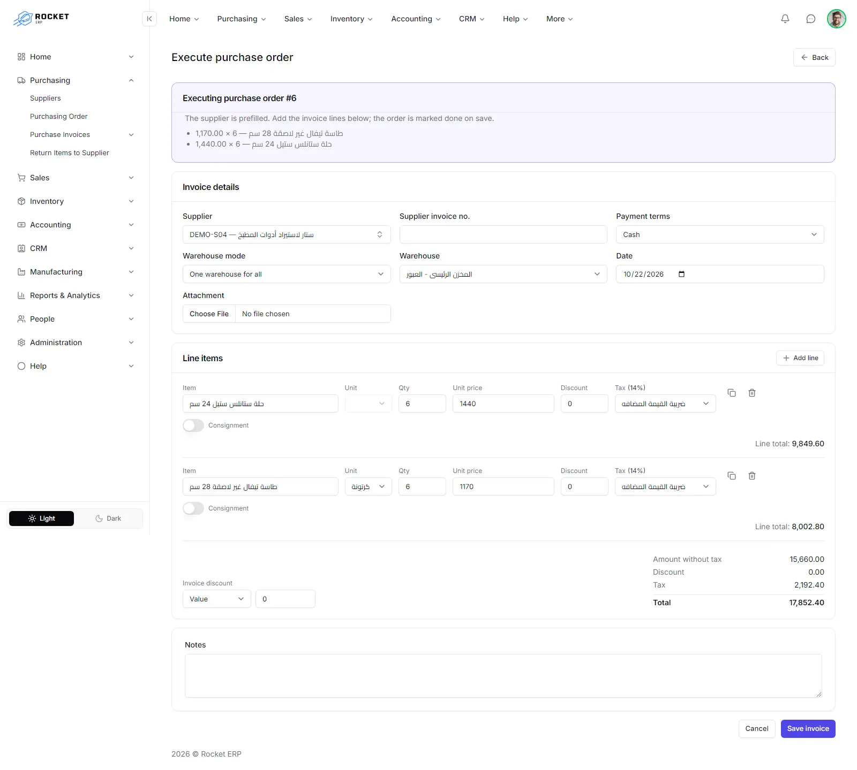Click Choose File for attachment
The image size is (857, 770).
tap(209, 314)
